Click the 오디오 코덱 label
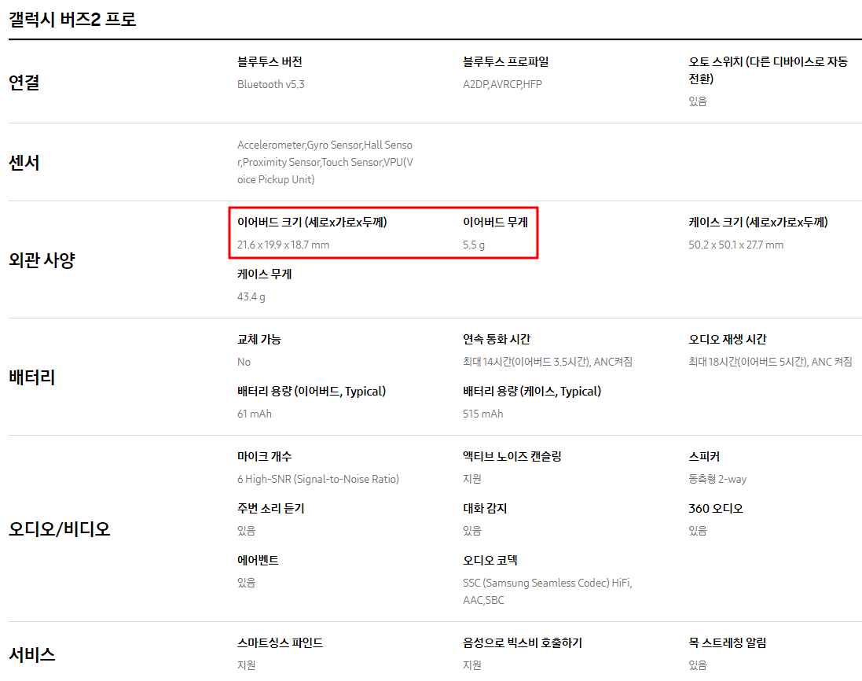 coord(490,560)
